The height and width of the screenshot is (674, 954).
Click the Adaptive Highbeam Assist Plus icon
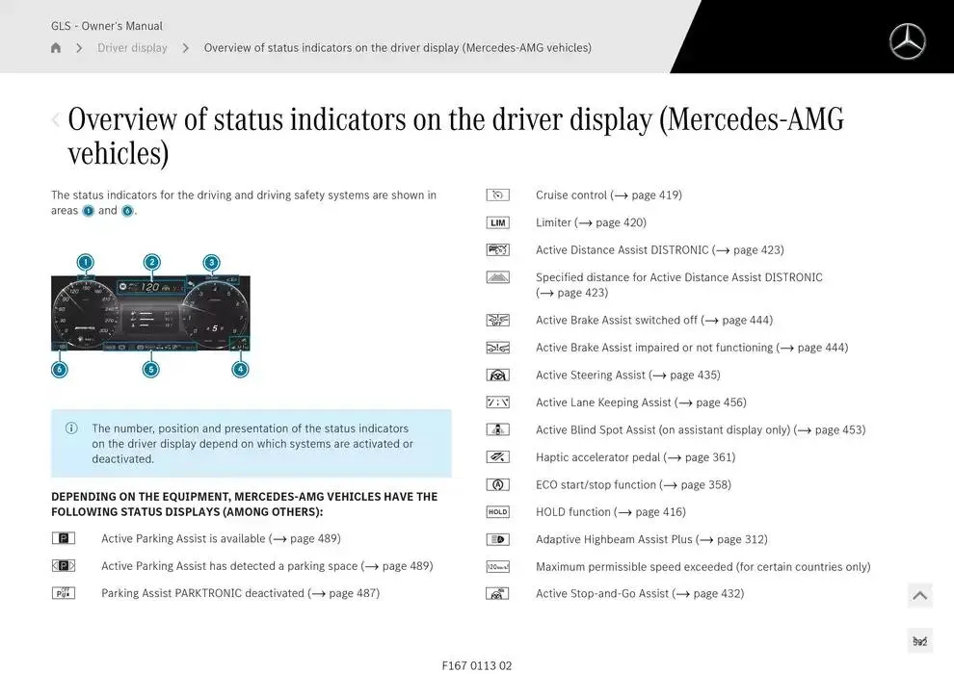497,539
